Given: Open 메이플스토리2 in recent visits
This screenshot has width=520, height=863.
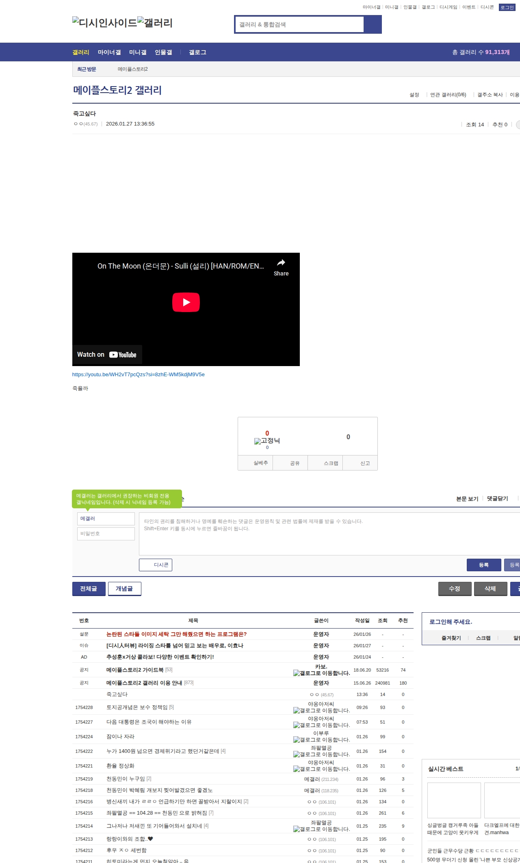Looking at the screenshot, I should pos(133,69).
